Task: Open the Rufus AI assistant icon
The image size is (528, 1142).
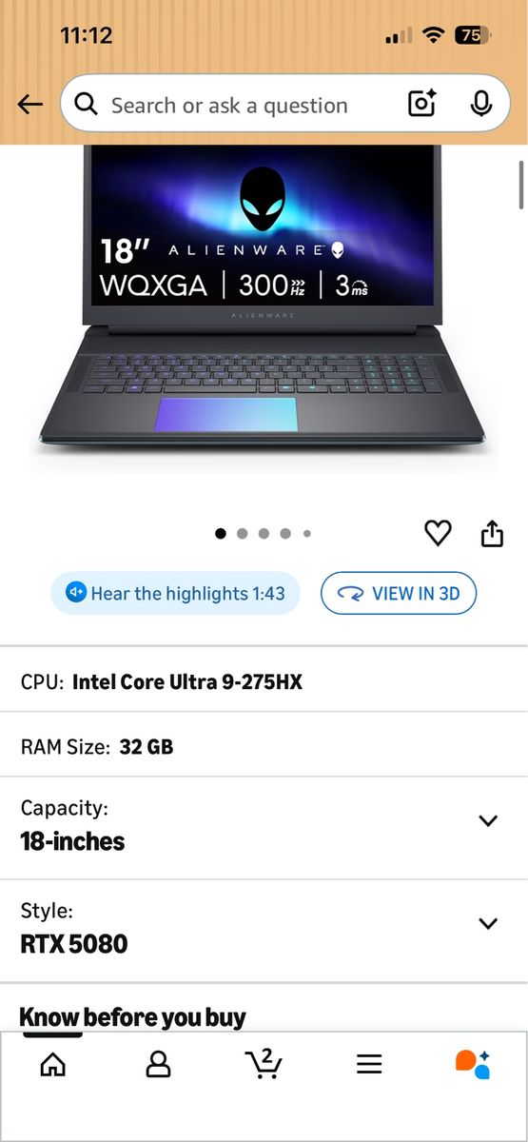Action: (473, 1063)
